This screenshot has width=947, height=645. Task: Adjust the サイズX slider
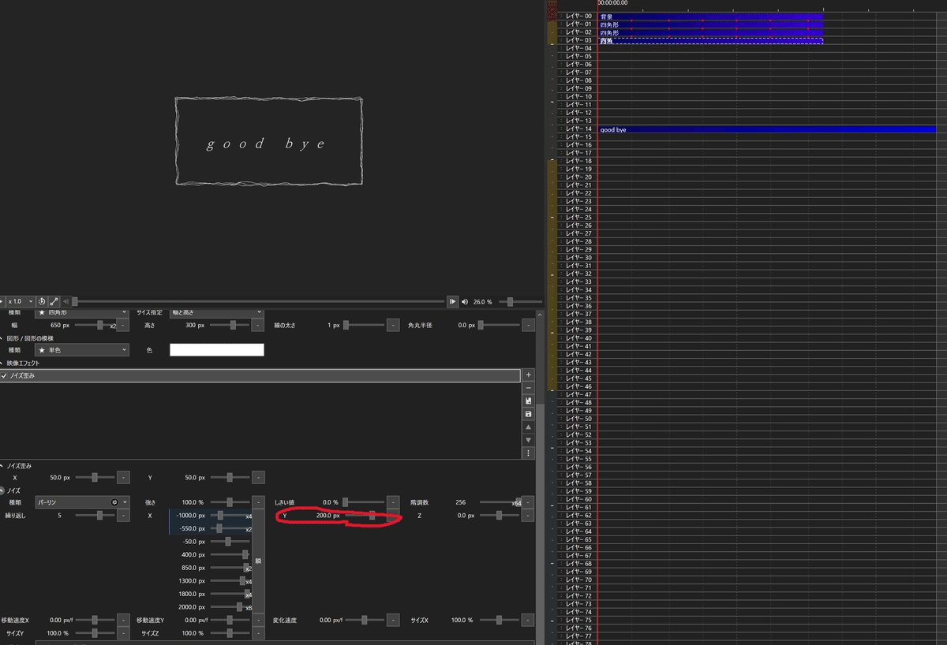click(499, 620)
